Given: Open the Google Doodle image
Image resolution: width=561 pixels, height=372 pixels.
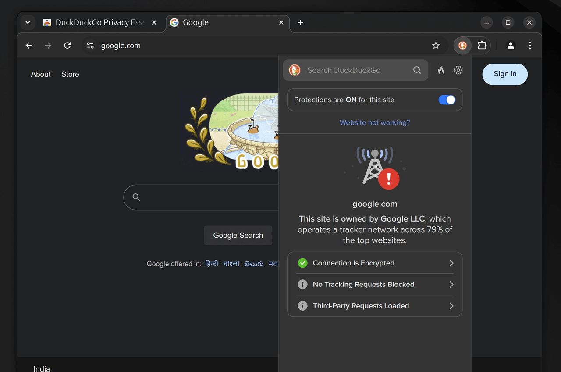Looking at the screenshot, I should point(230,130).
